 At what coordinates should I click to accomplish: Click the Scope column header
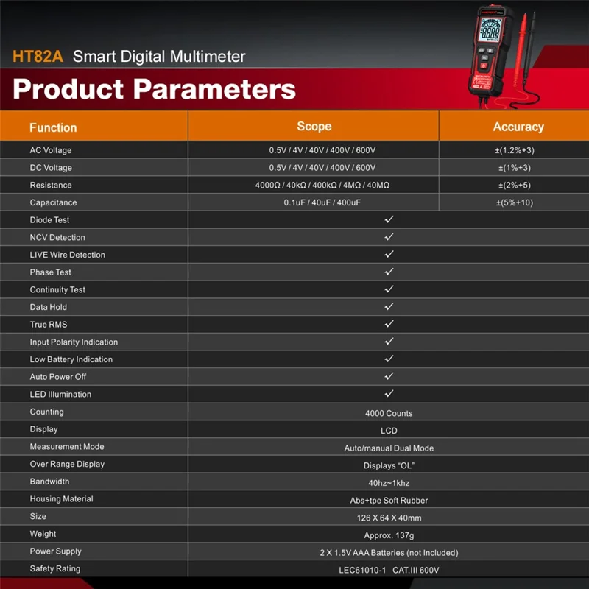(315, 127)
